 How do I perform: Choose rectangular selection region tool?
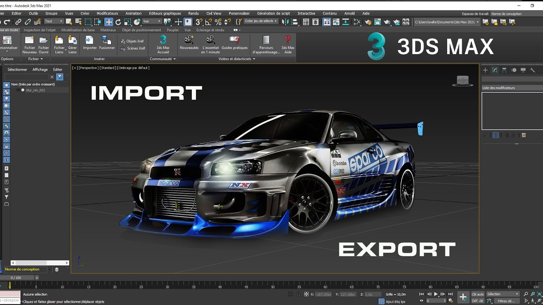(88, 22)
